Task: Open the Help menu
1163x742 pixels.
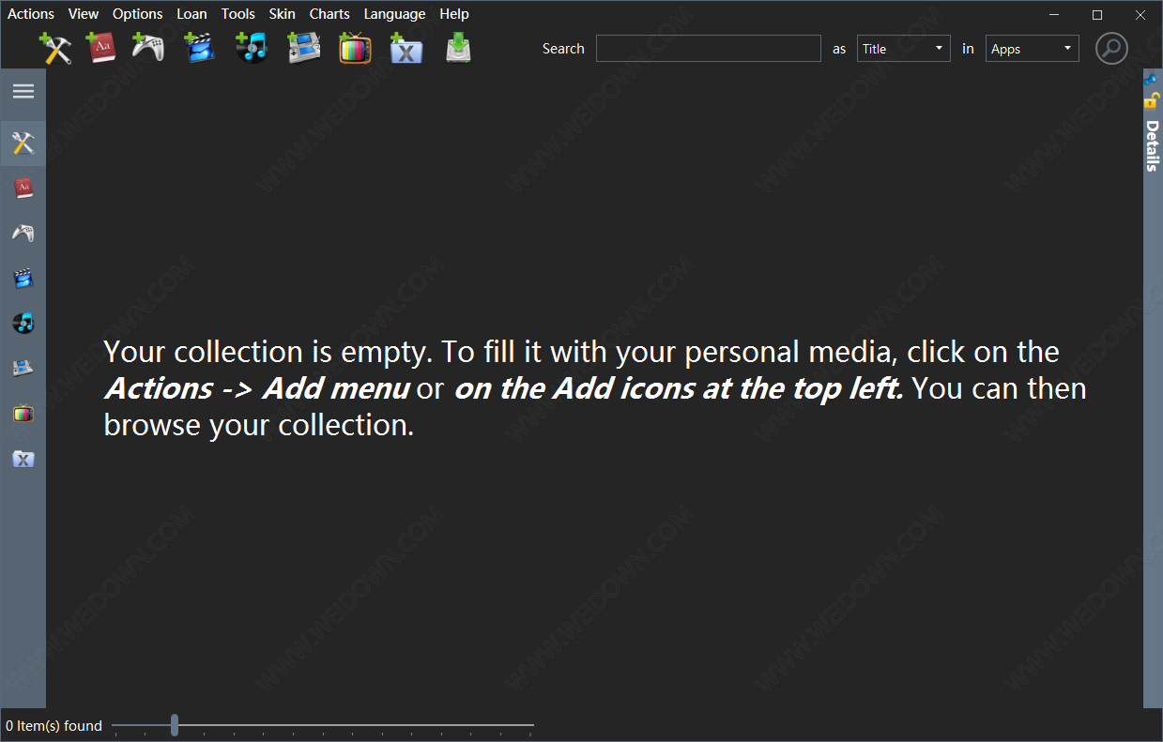Action: pos(454,14)
